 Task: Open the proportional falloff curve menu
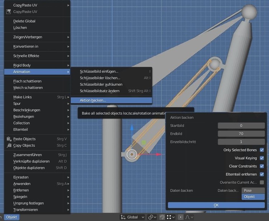(189, 217)
